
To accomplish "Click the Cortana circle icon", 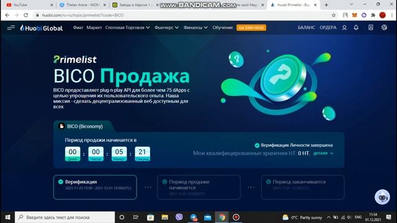I will click(x=122, y=217).
